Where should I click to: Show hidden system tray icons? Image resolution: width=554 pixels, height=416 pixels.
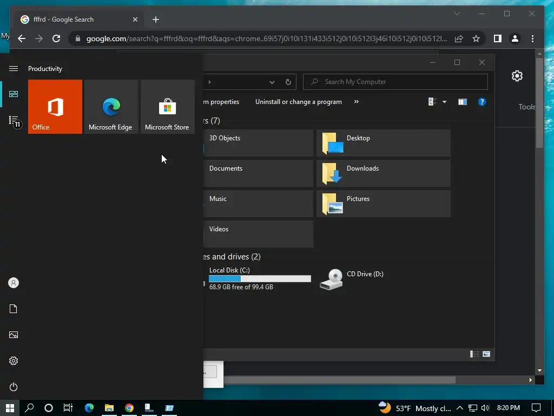[x=460, y=408]
